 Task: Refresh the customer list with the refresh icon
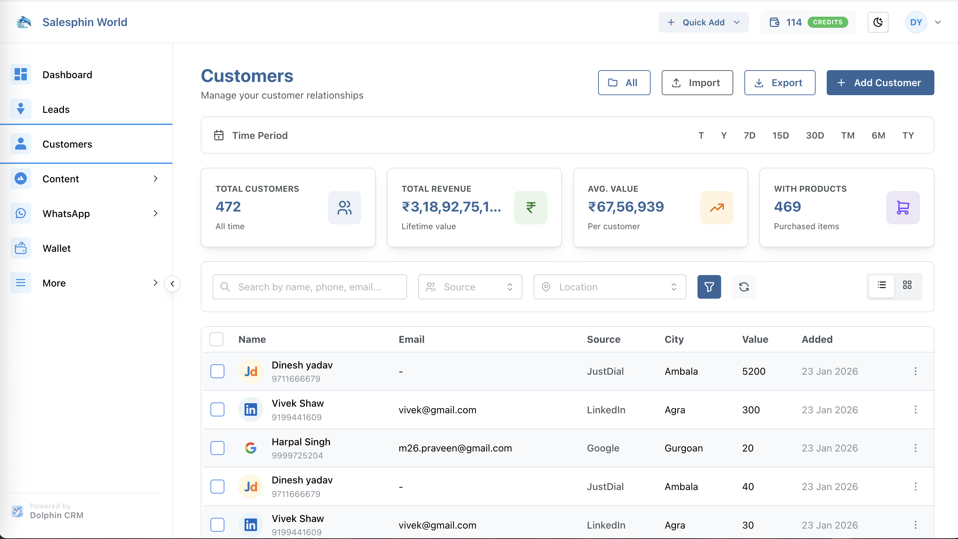coord(744,287)
